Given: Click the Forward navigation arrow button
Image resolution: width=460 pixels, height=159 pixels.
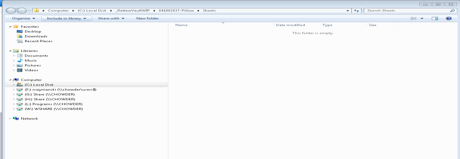Looking at the screenshot, I should coord(21,10).
